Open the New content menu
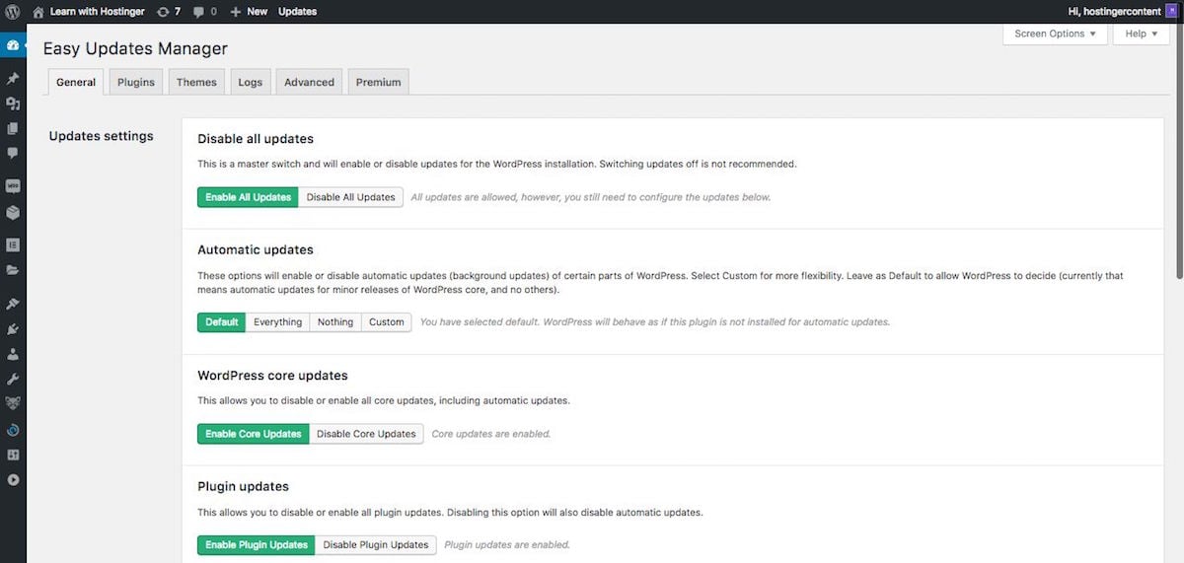This screenshot has width=1184, height=563. pos(249,12)
